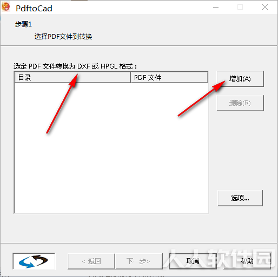This screenshot has width=278, height=277.
Task: Click the greyed-out maximize window box
Action: (x=240, y=8)
